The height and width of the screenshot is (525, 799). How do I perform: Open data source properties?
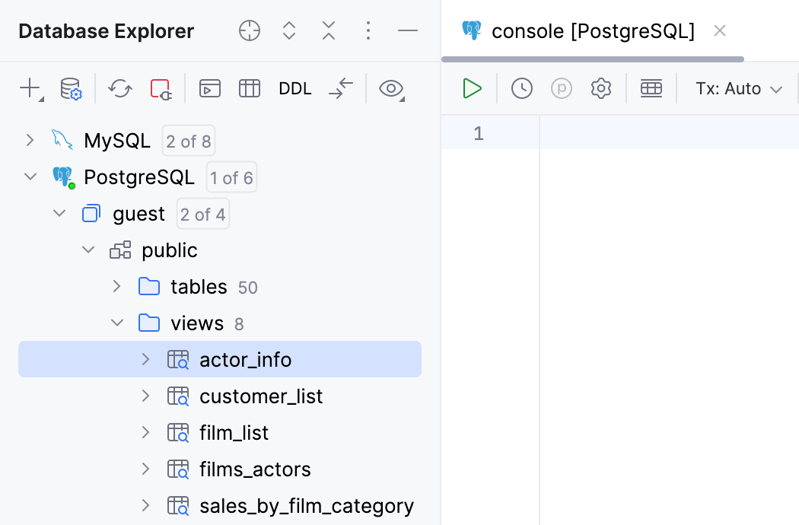[x=70, y=88]
